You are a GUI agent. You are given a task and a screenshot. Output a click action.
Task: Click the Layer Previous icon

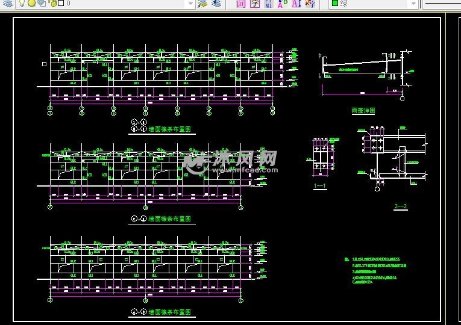(215, 4)
